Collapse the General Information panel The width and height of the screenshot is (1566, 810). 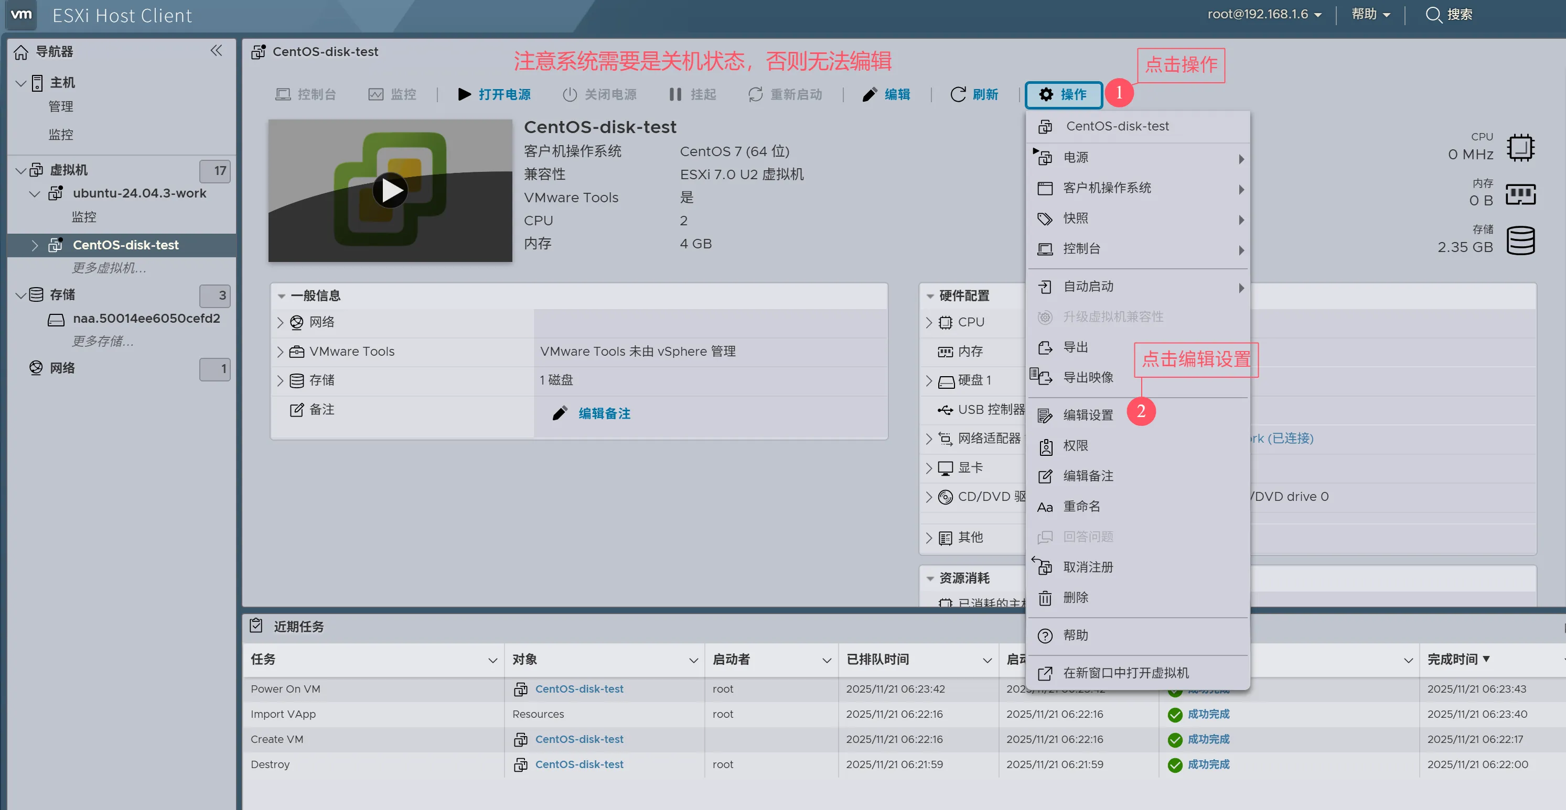tap(282, 295)
